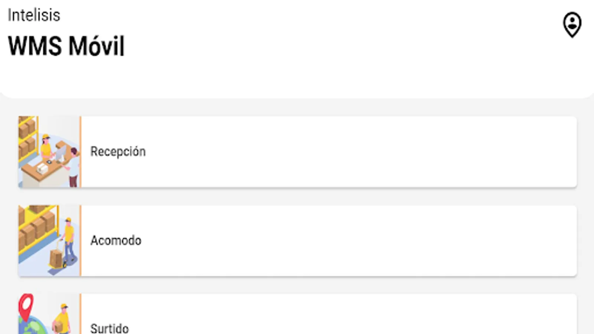The image size is (594, 334).
Task: Select the Acomodo menu entry
Action: (x=116, y=240)
